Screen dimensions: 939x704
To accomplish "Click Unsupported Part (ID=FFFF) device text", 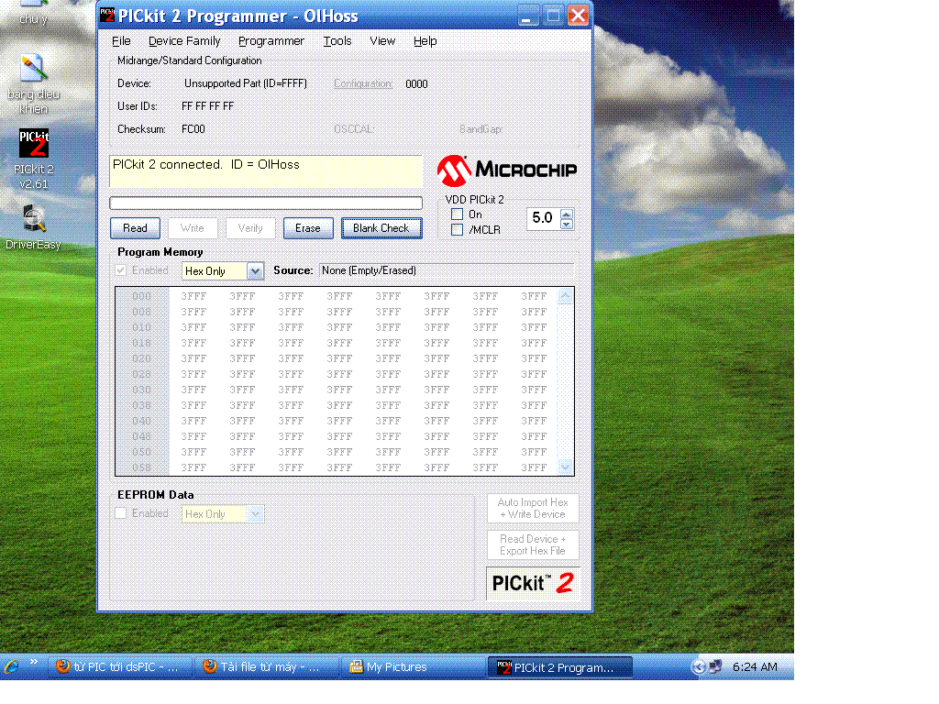I will [x=246, y=83].
